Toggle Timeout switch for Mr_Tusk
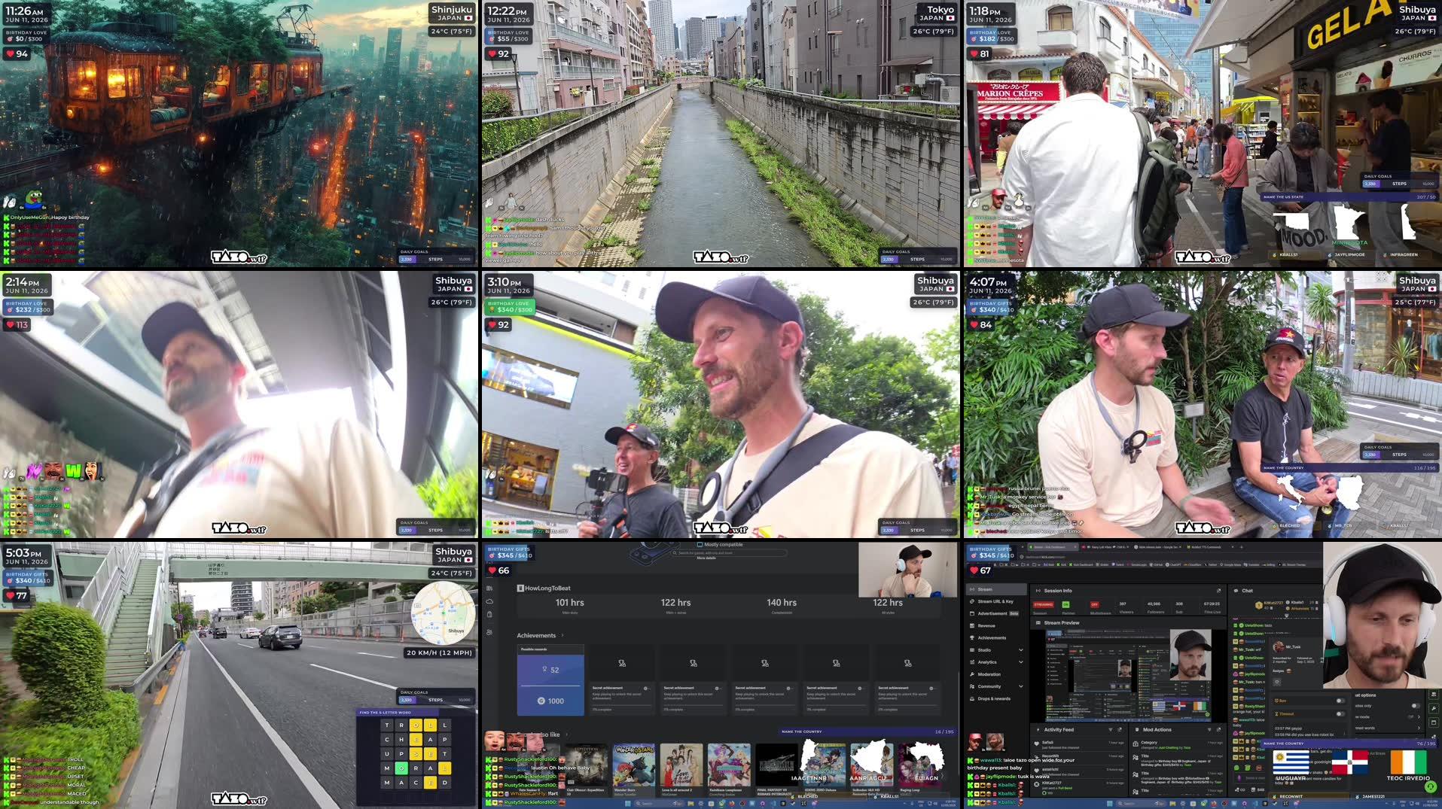Viewport: 1442px width, 809px height. pyautogui.click(x=1340, y=713)
